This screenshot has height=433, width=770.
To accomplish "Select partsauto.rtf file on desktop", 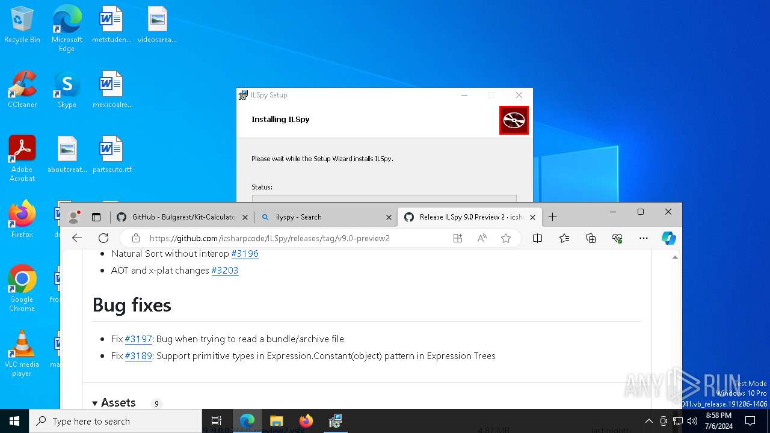I will tap(112, 155).
